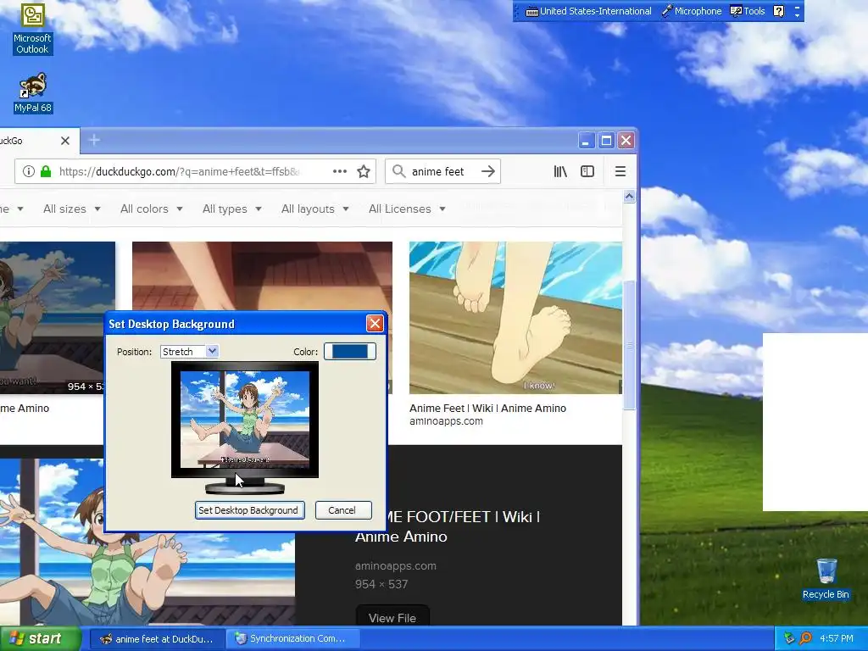
Task: Open Tools in the language bar
Action: point(748,11)
